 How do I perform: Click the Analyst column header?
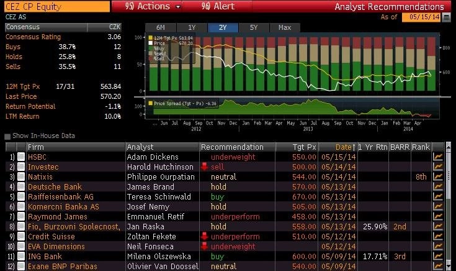163,147
